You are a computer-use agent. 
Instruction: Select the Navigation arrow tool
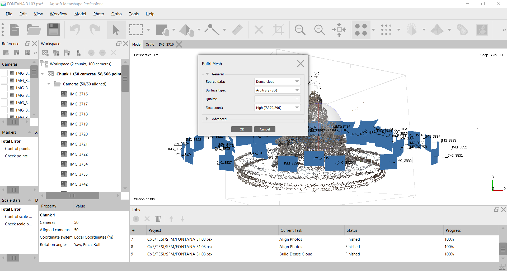coord(116,30)
